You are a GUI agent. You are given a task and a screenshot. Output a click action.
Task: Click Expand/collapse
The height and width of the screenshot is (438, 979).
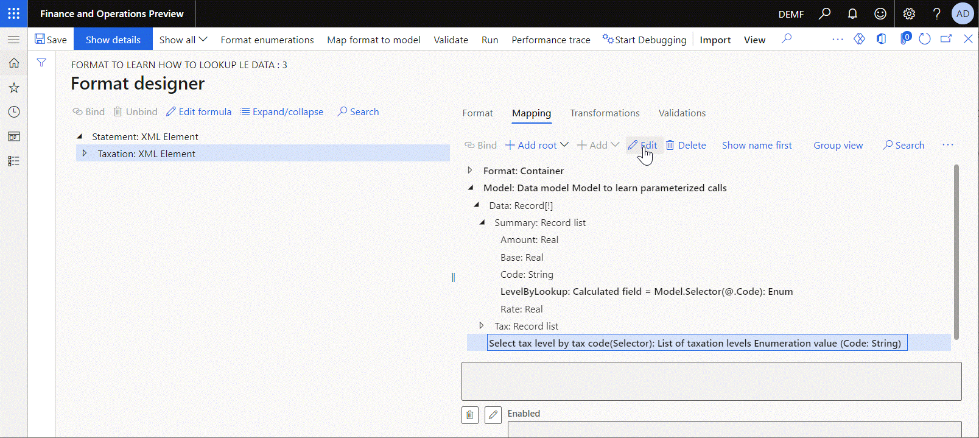(x=282, y=111)
